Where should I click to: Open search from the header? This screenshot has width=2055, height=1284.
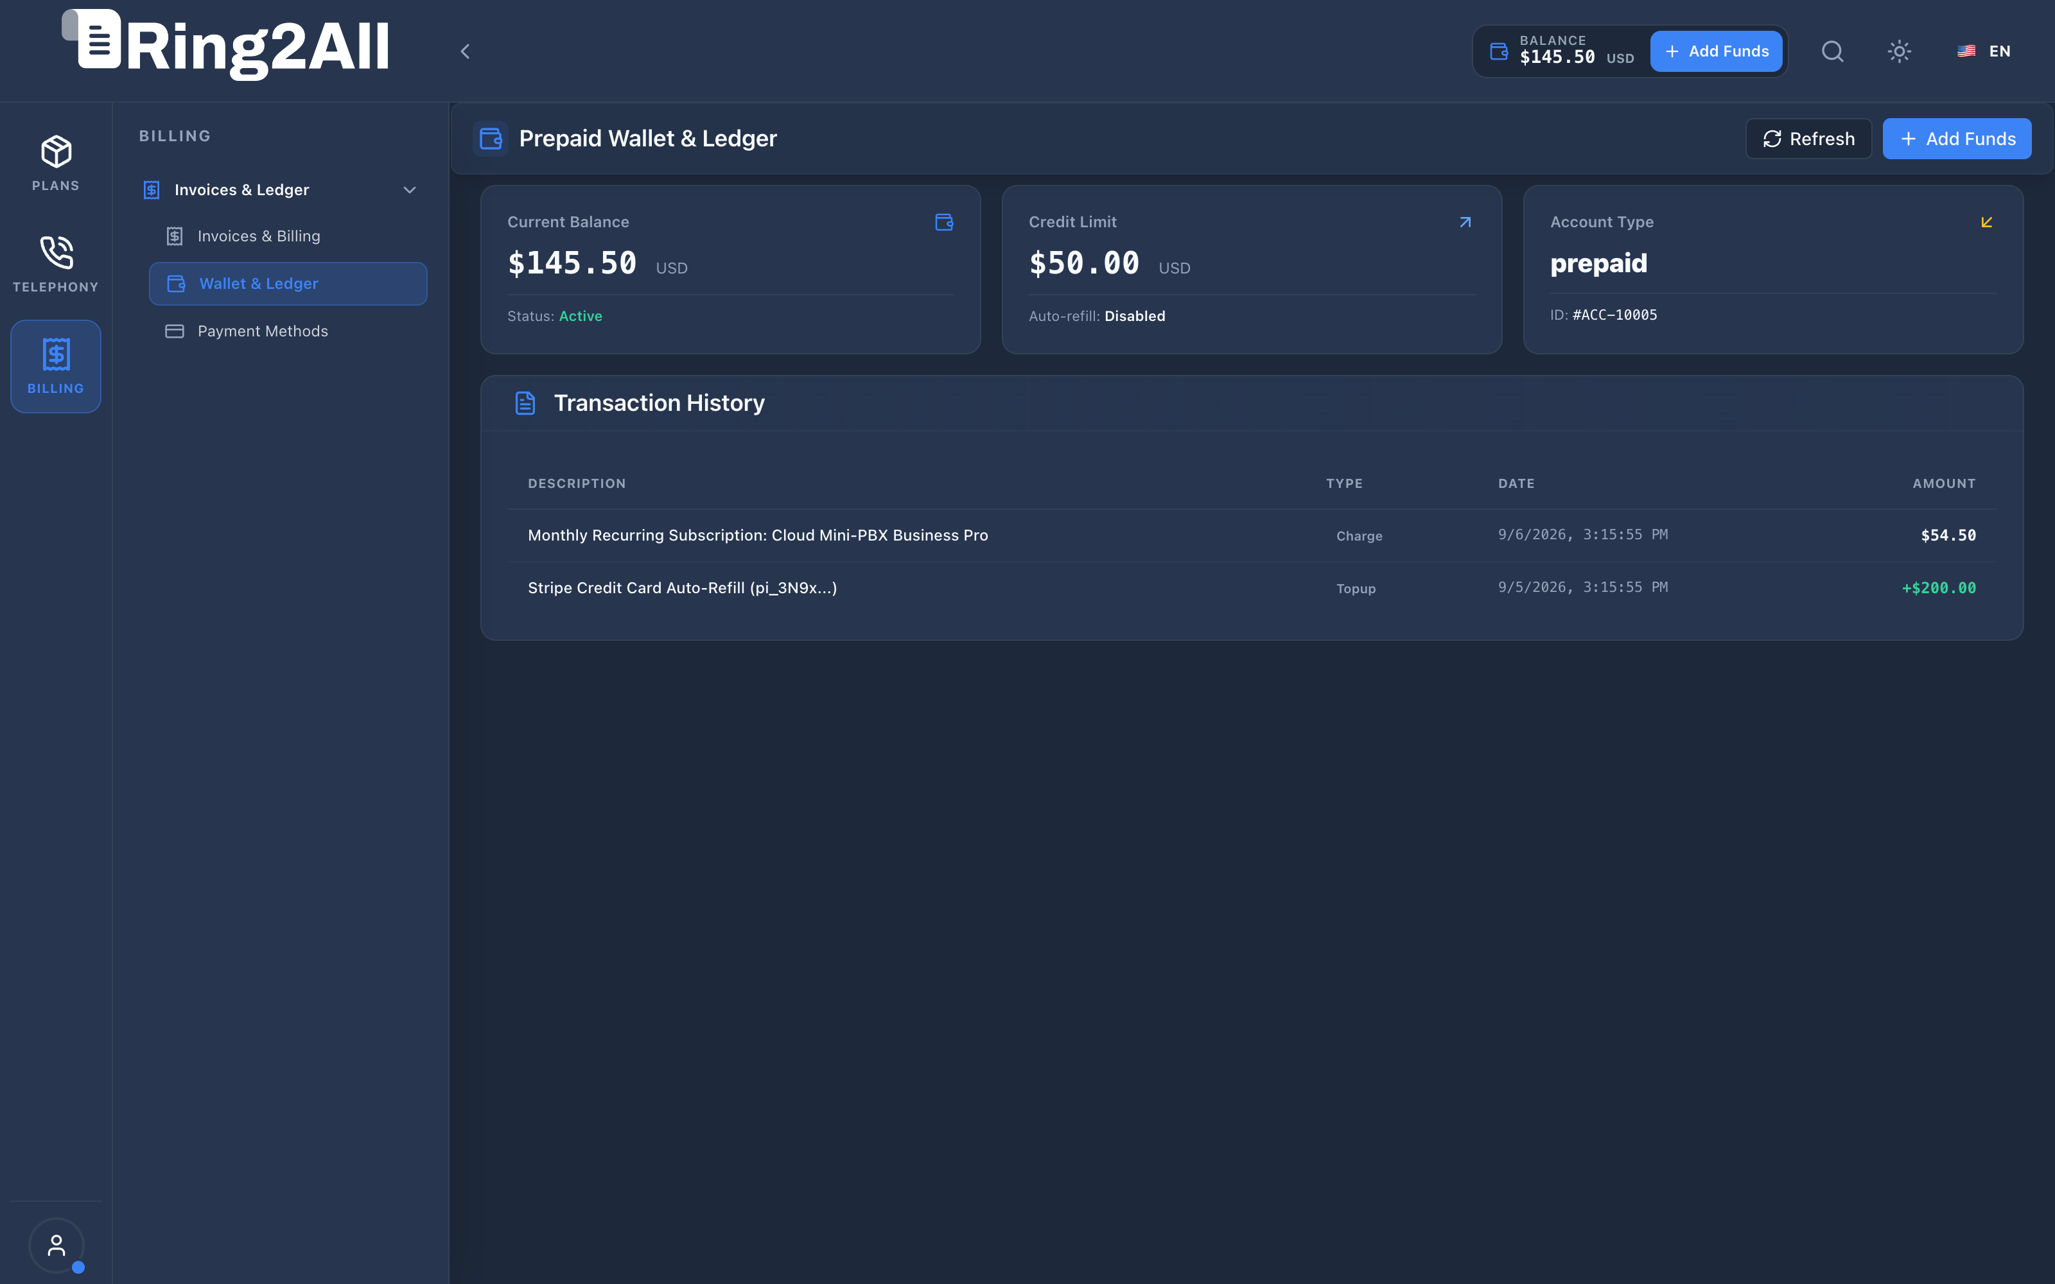(1833, 52)
